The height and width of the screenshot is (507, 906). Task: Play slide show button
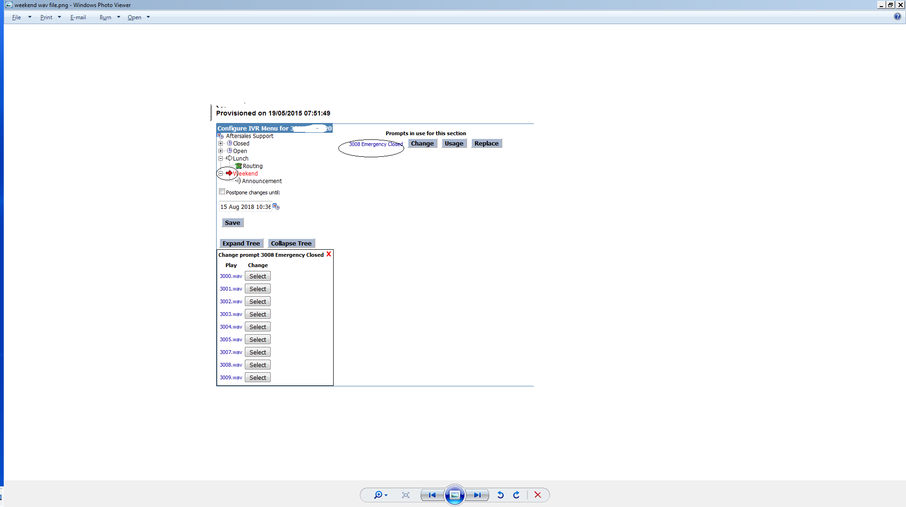454,495
